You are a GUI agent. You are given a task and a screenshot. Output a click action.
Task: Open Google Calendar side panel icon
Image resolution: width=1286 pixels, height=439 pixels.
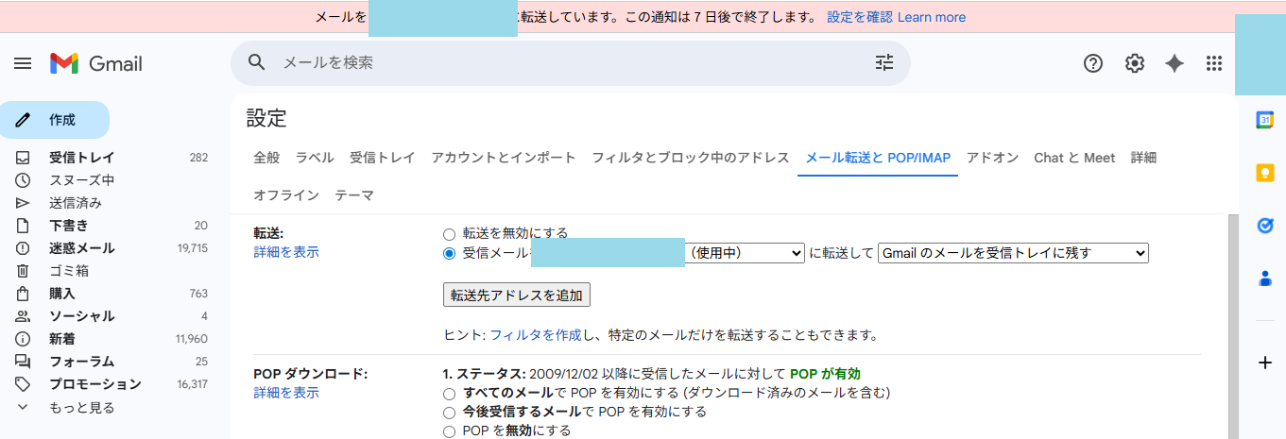pyautogui.click(x=1264, y=120)
